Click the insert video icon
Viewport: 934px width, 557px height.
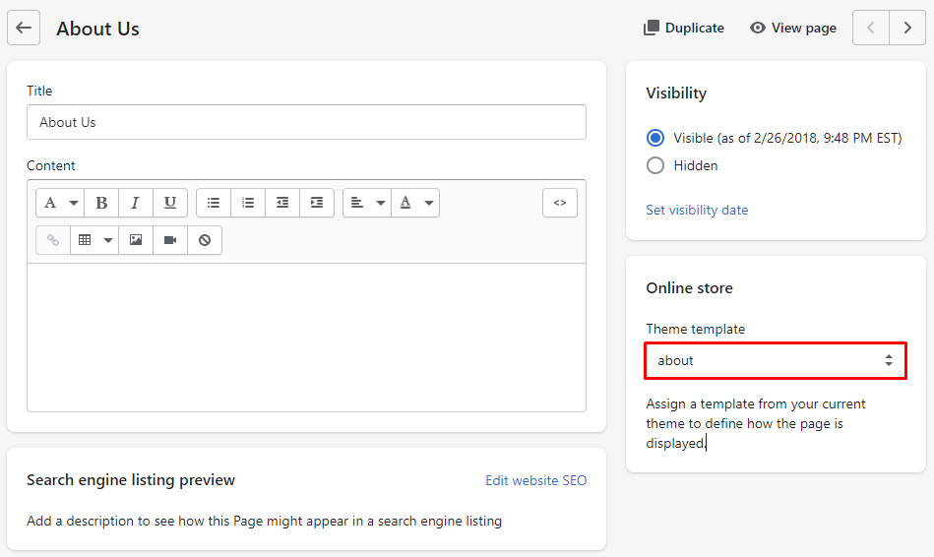(x=170, y=240)
